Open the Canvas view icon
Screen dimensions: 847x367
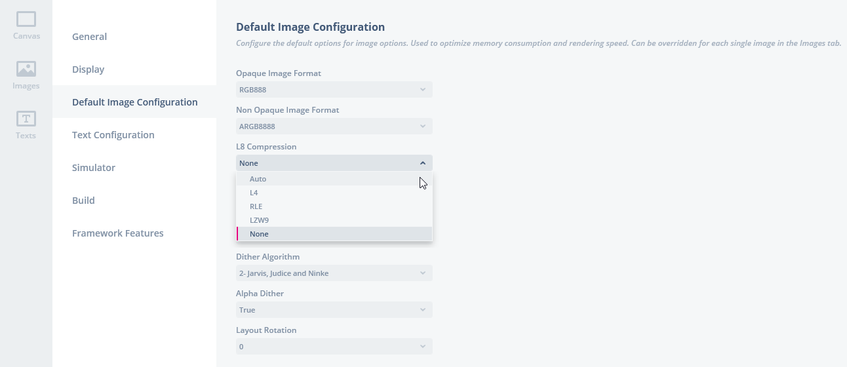coord(26,25)
